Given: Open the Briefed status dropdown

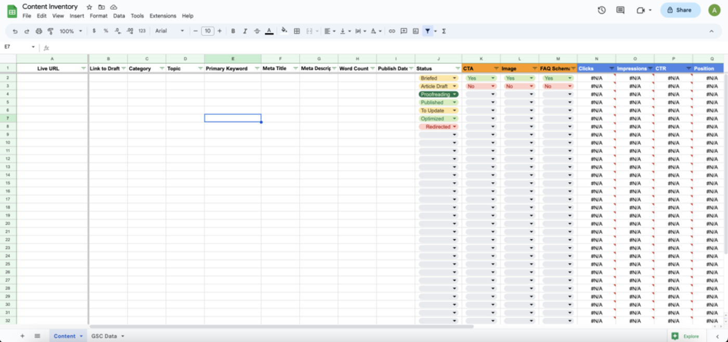Looking at the screenshot, I should coord(453,78).
